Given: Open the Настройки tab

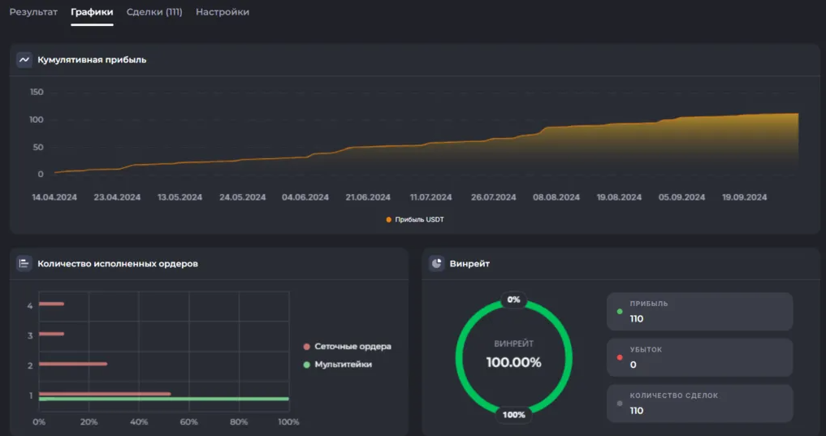Looking at the screenshot, I should point(223,11).
